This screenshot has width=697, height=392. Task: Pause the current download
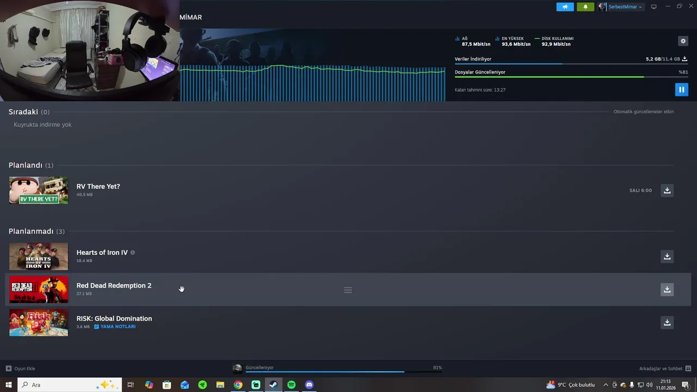tap(681, 89)
